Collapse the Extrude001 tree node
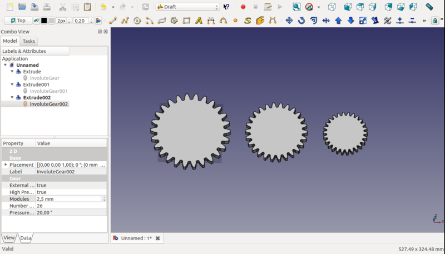This screenshot has width=445, height=254. [12, 84]
